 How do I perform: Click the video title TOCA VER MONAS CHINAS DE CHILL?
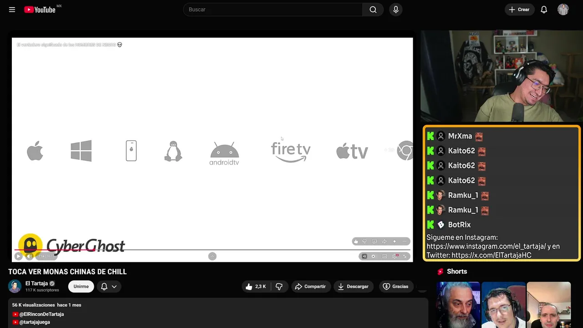67,272
